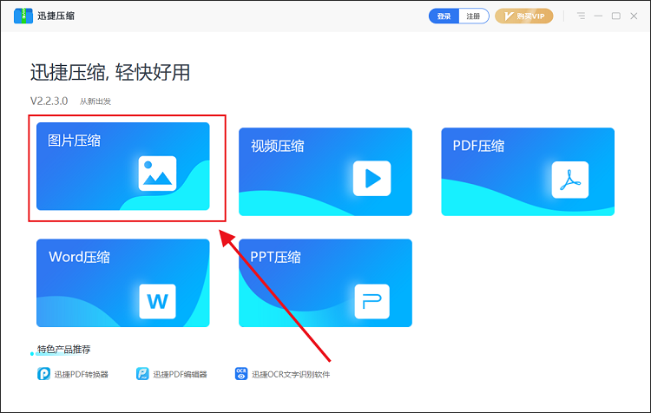Click the picture icon in 图片压缩 card
The width and height of the screenshot is (651, 413).
click(x=157, y=174)
